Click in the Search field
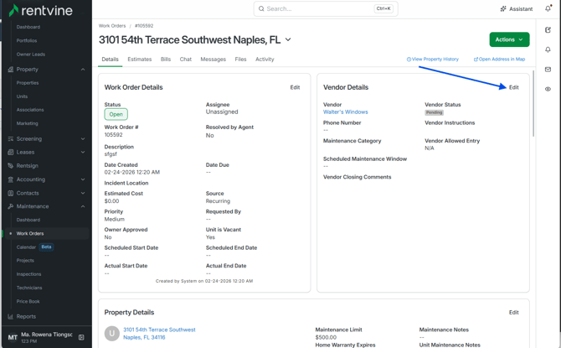The width and height of the screenshot is (561, 348). click(x=326, y=8)
